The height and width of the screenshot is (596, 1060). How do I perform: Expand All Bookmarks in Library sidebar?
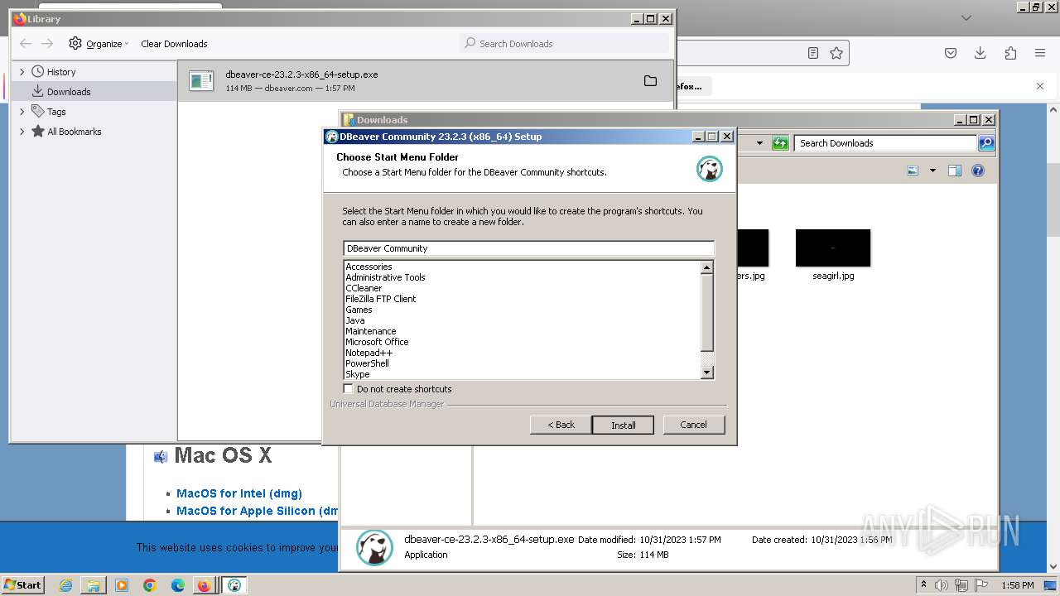tap(22, 132)
